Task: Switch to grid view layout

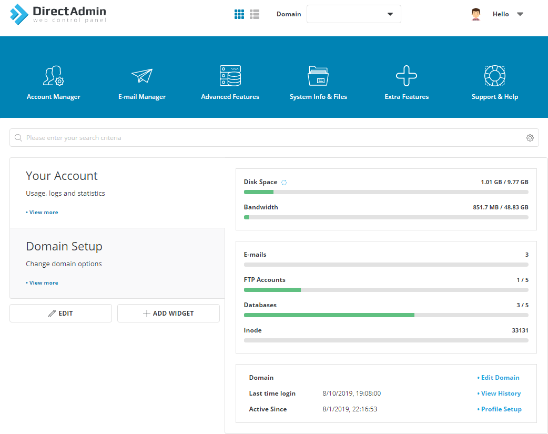Action: point(239,14)
